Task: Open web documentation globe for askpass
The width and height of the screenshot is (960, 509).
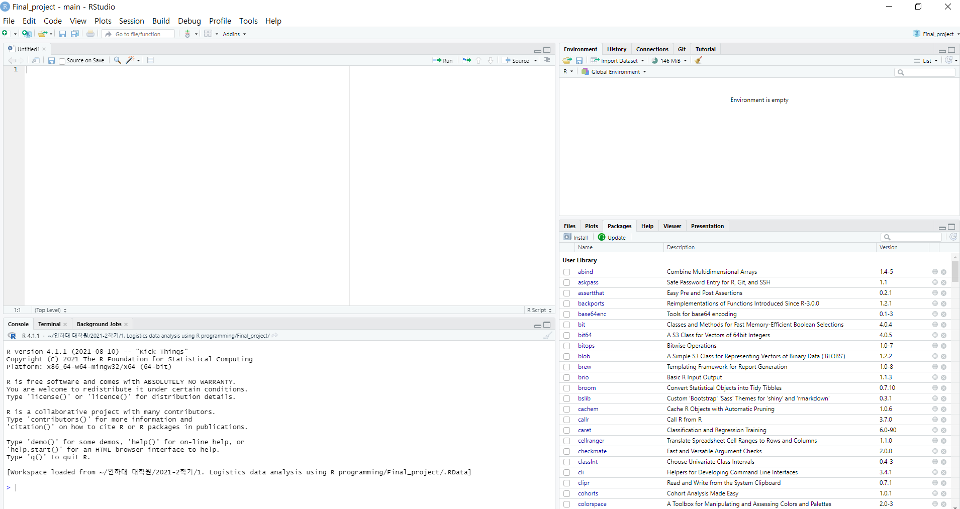Action: (x=935, y=282)
